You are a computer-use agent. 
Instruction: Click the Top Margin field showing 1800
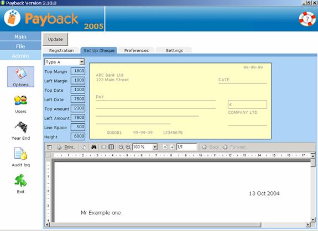[78, 71]
